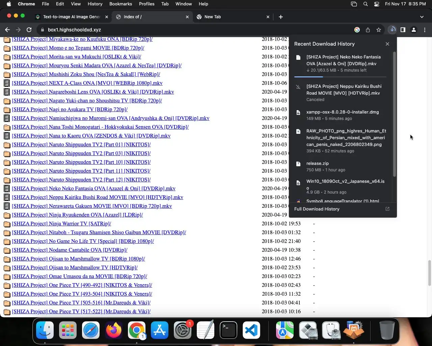Open the Apple menu
The image size is (432, 346).
coord(9,4)
